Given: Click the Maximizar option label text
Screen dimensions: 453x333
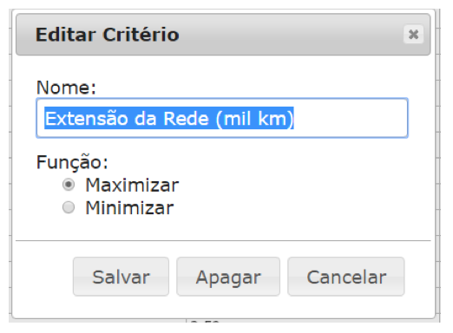Looking at the screenshot, I should (132, 185).
